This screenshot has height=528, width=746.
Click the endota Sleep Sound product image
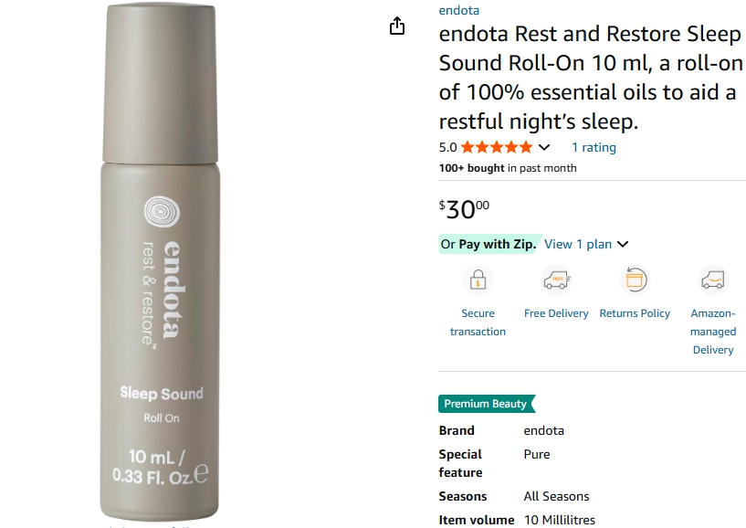(x=160, y=262)
